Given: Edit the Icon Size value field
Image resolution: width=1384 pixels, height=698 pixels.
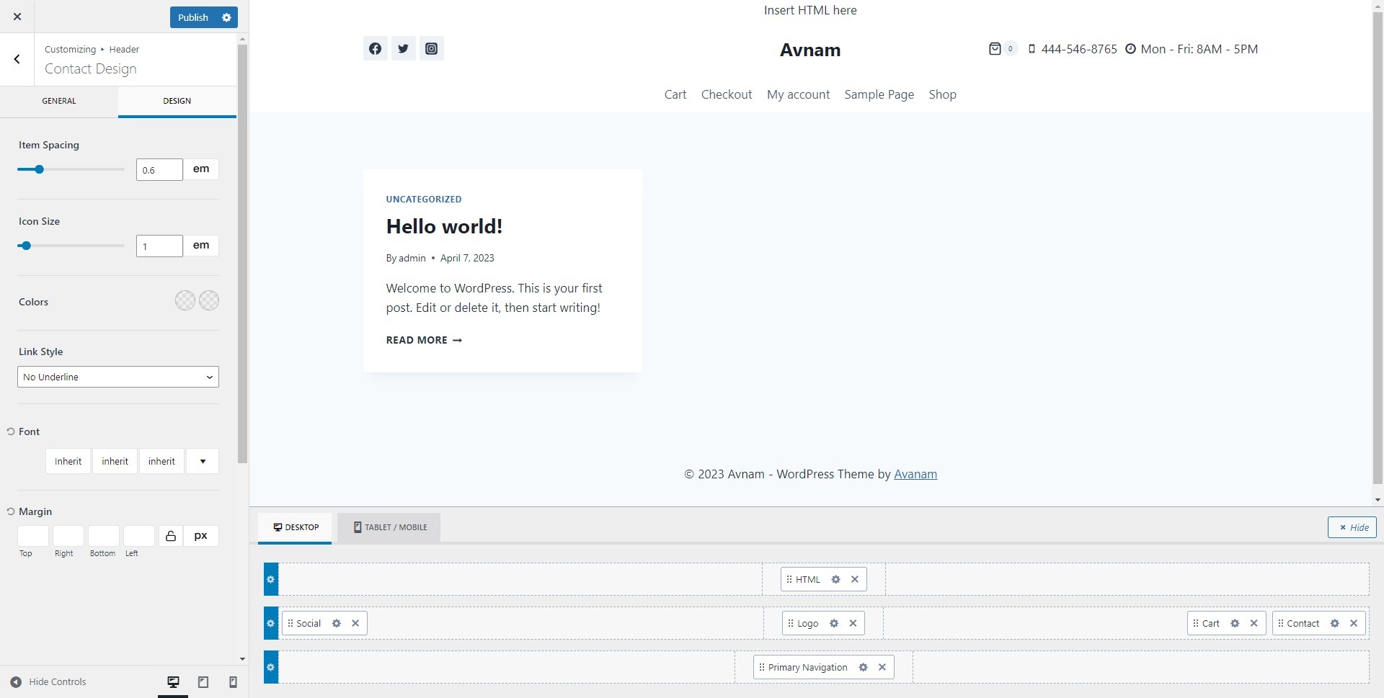Looking at the screenshot, I should pyautogui.click(x=159, y=246).
